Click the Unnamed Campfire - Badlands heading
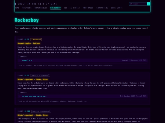Image resolution: width=165 pixels, height=123 pixels. tap(29, 43)
